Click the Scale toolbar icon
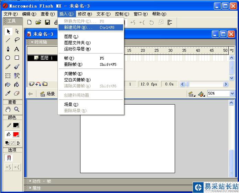The image size is (239, 193). pos(161,23)
